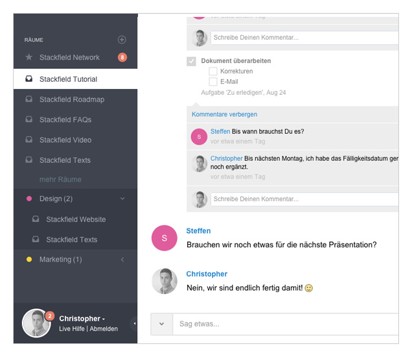The height and width of the screenshot is (357, 412).
Task: Check the E-Mail subtask
Action: 213,82
